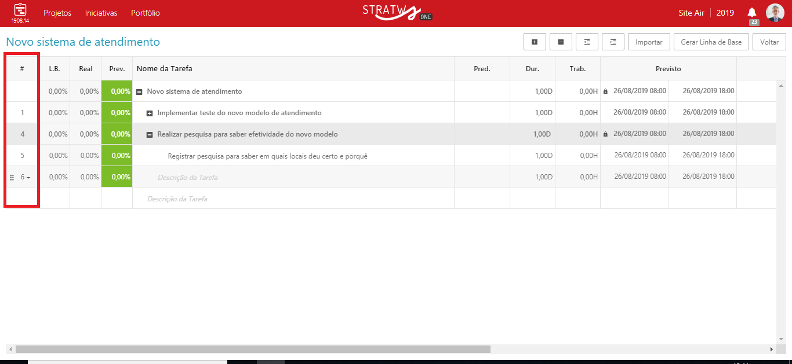The height and width of the screenshot is (364, 792).
Task: Click the user profile avatar
Action: pos(775,13)
